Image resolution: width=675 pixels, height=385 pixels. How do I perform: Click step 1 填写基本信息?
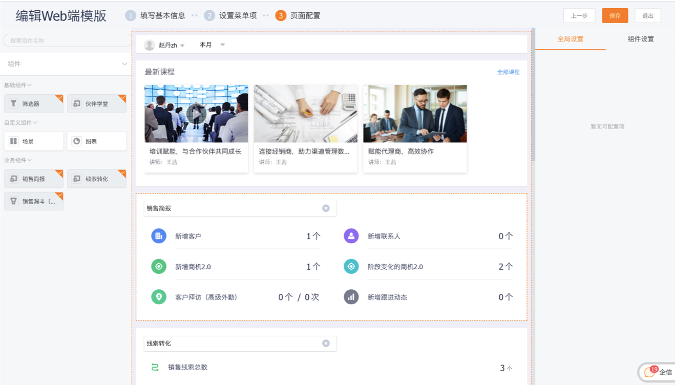(x=155, y=15)
